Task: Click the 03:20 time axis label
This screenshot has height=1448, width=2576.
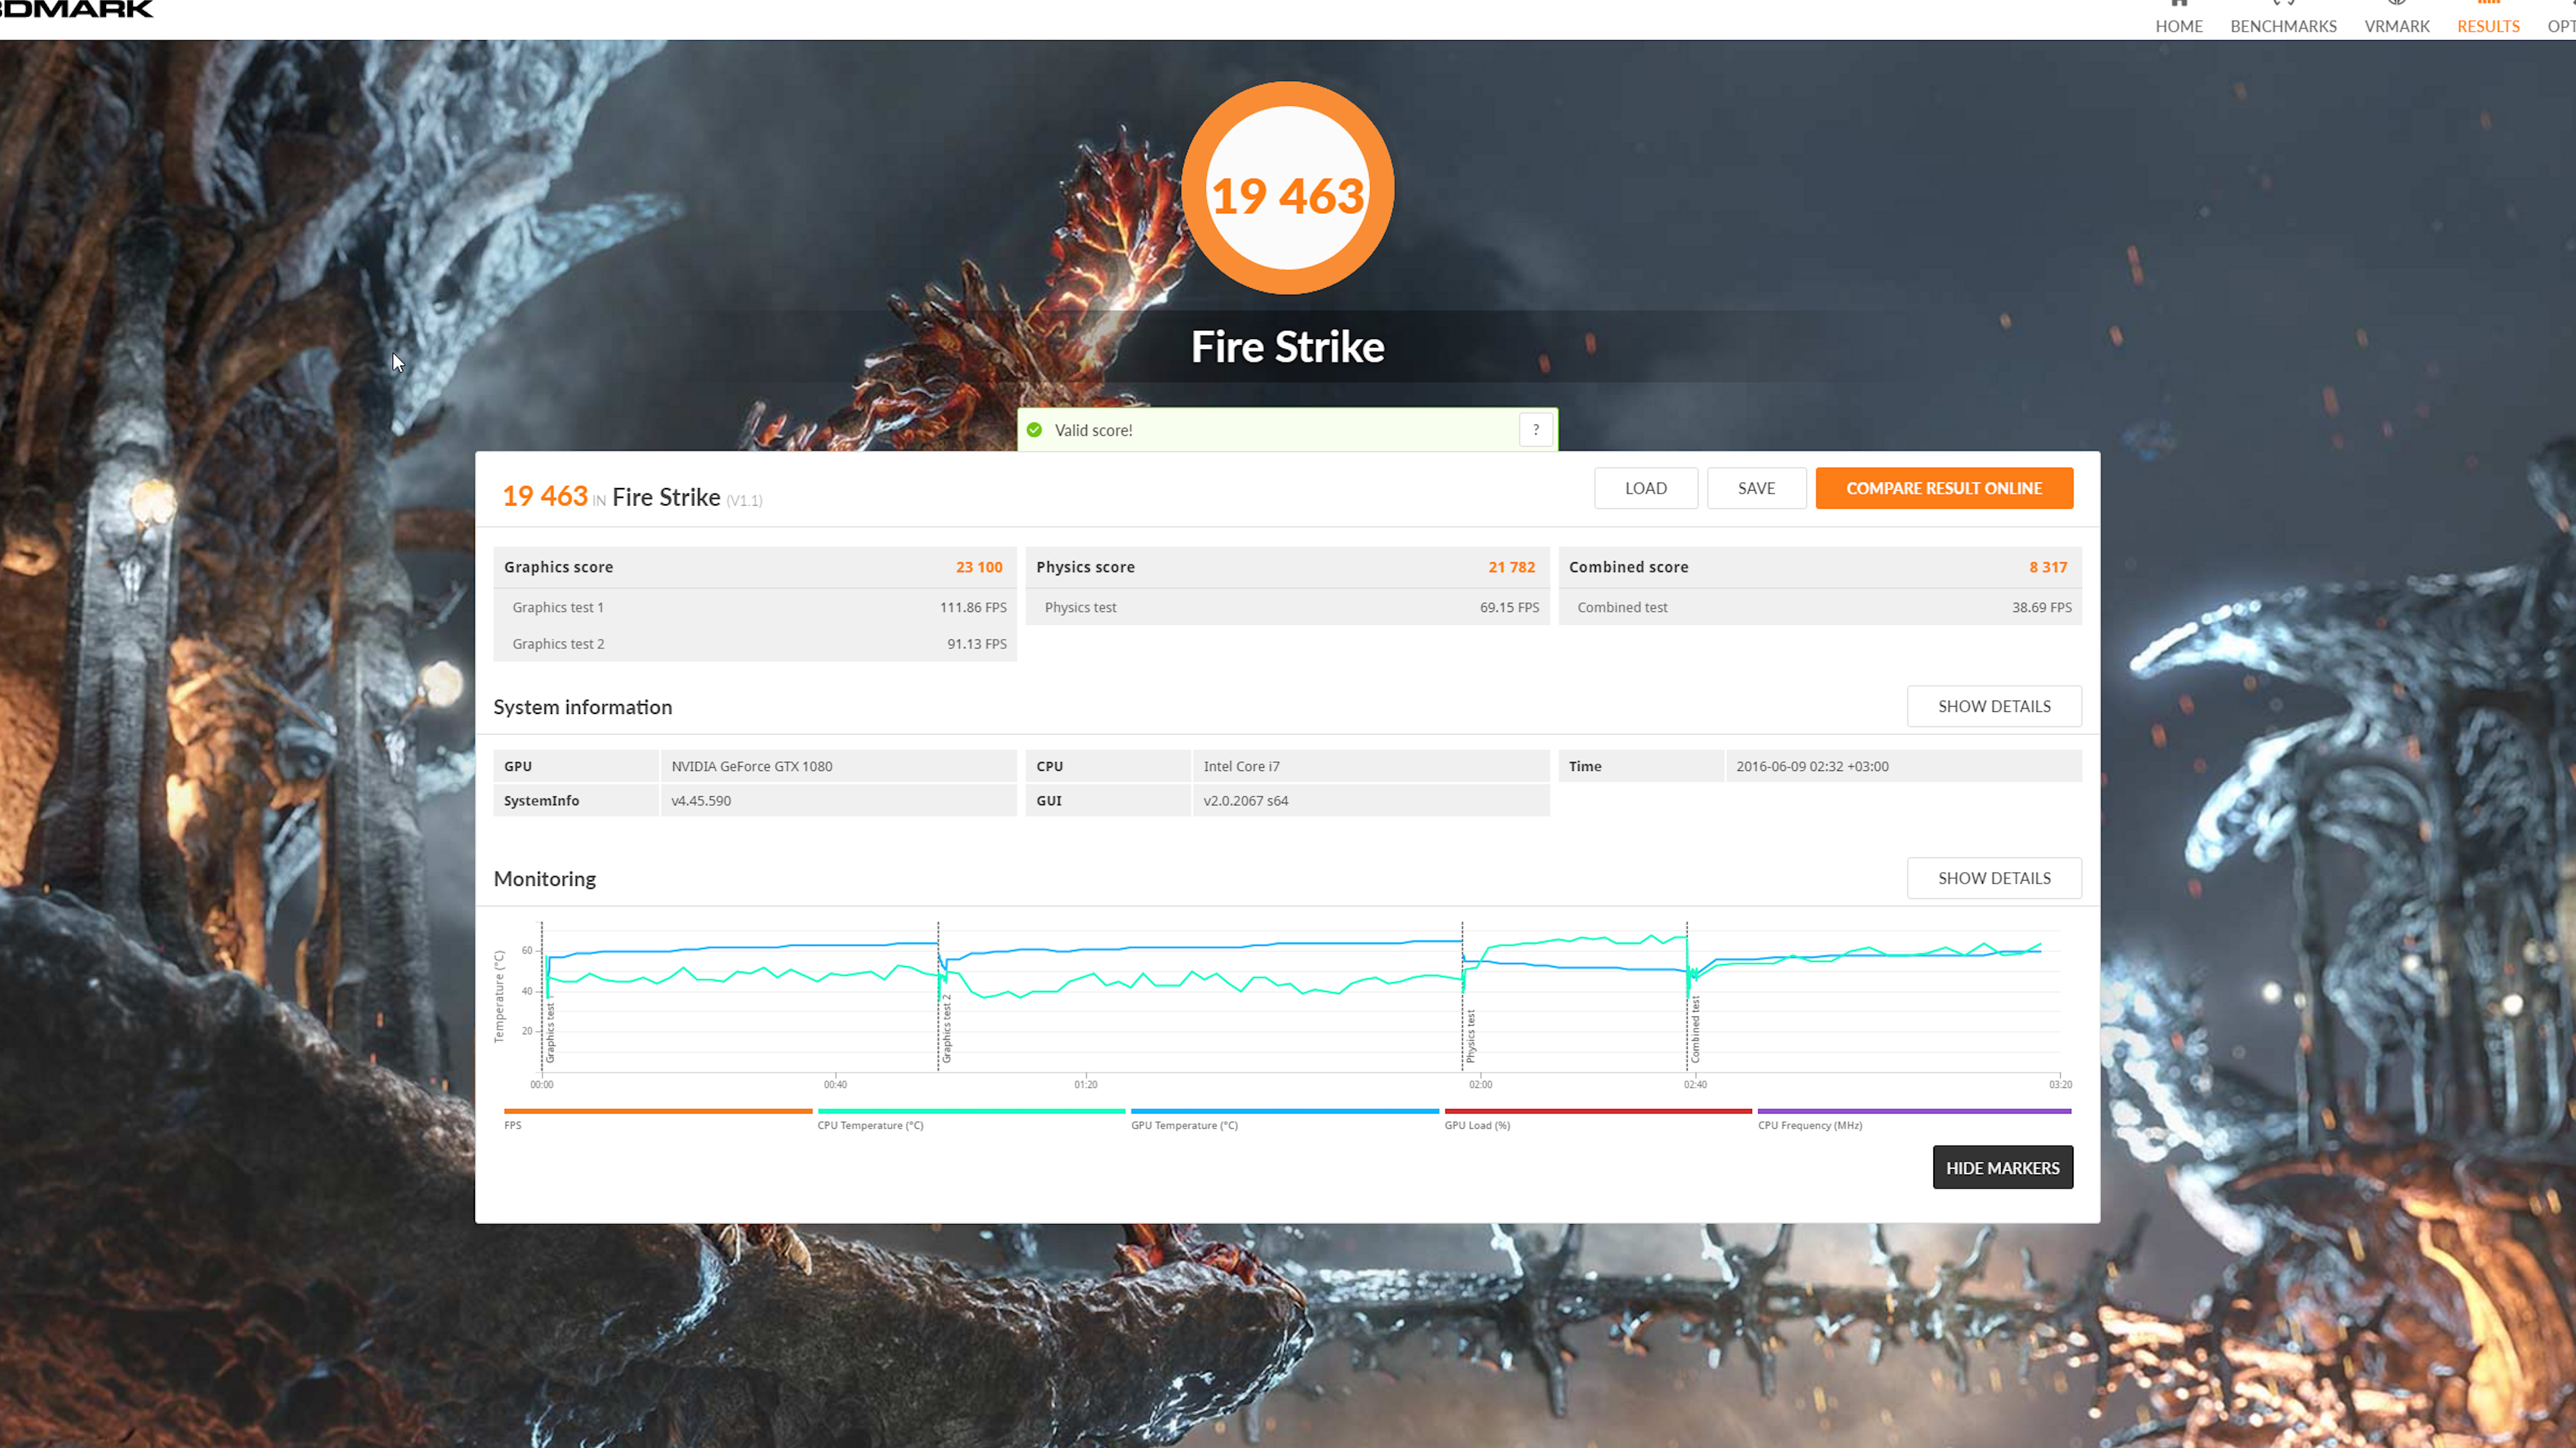Action: click(2059, 1084)
